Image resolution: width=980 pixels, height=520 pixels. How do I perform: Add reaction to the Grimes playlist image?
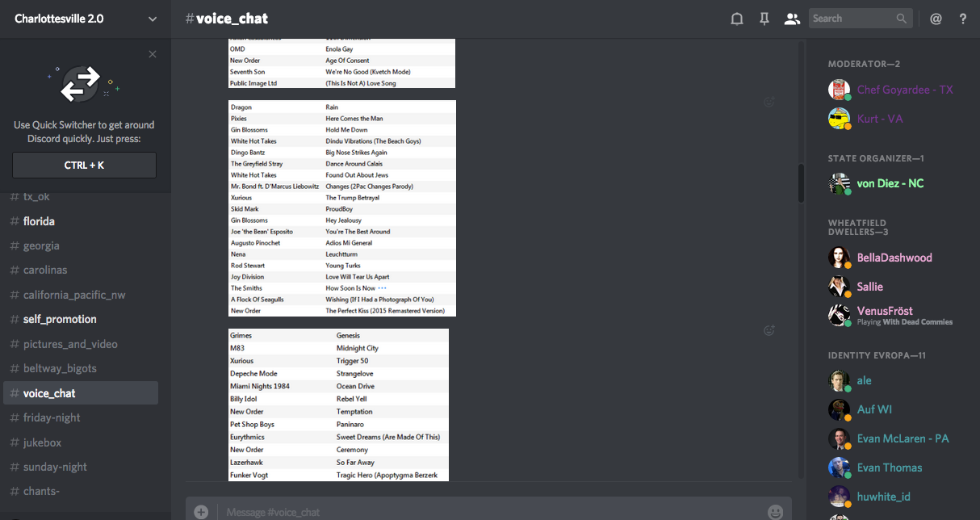click(x=769, y=330)
